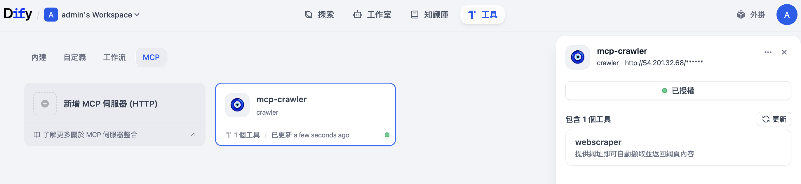Close the mcp-crawler detail panel
The height and width of the screenshot is (184, 801).
(x=784, y=52)
